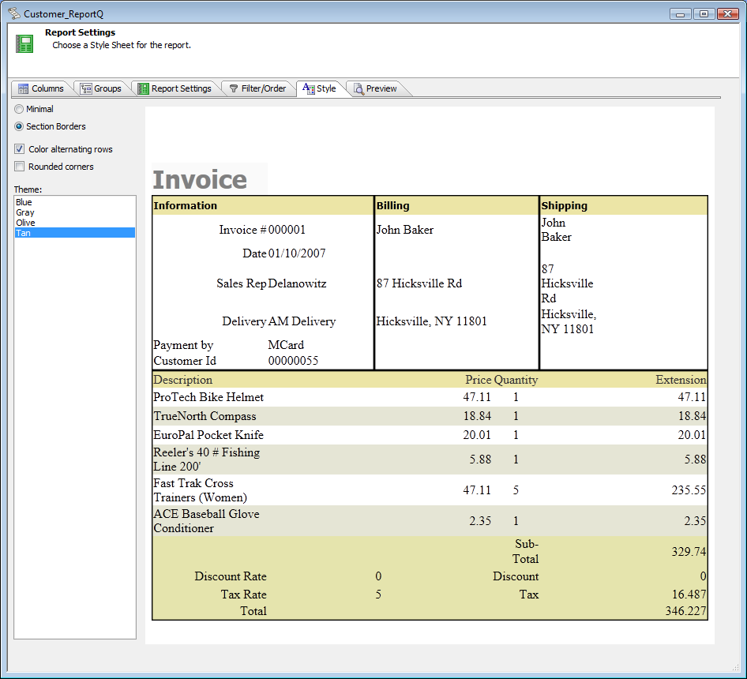Image resolution: width=747 pixels, height=679 pixels.
Task: Click the Filter/Order funnel icon
Action: pos(234,88)
